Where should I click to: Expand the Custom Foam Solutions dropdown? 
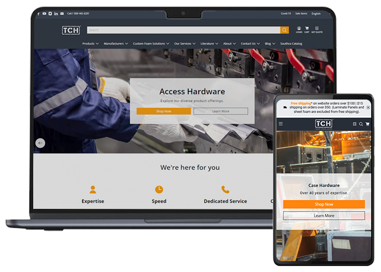151,44
